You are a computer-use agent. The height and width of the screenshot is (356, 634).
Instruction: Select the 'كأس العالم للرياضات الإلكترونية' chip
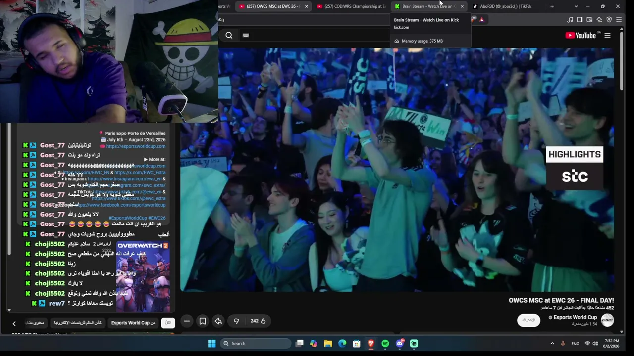77,323
